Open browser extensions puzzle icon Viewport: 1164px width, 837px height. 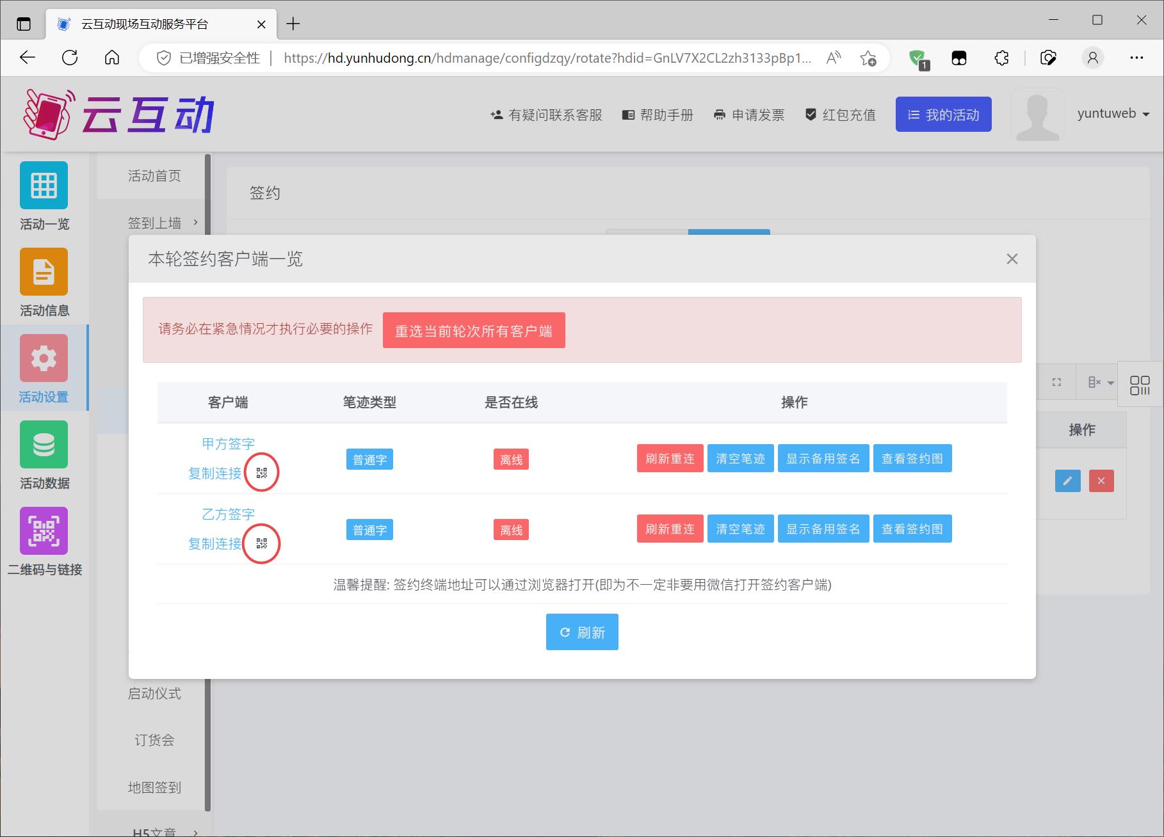[1002, 58]
